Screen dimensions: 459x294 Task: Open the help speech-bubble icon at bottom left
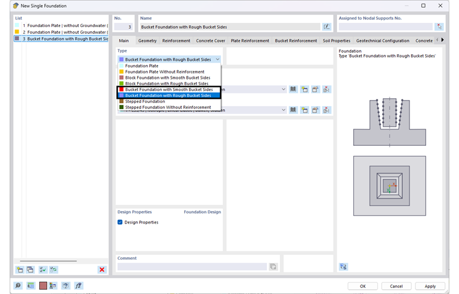tap(18, 286)
